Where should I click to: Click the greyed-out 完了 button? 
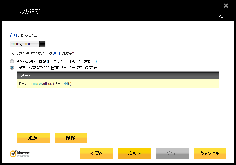172,154
